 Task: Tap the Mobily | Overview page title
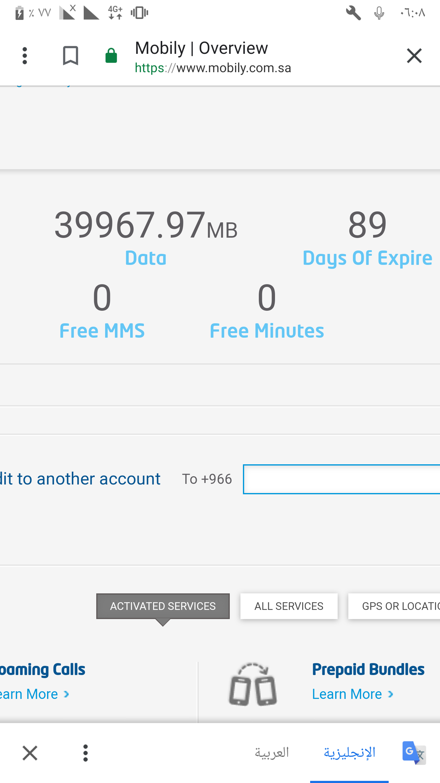[x=201, y=48]
